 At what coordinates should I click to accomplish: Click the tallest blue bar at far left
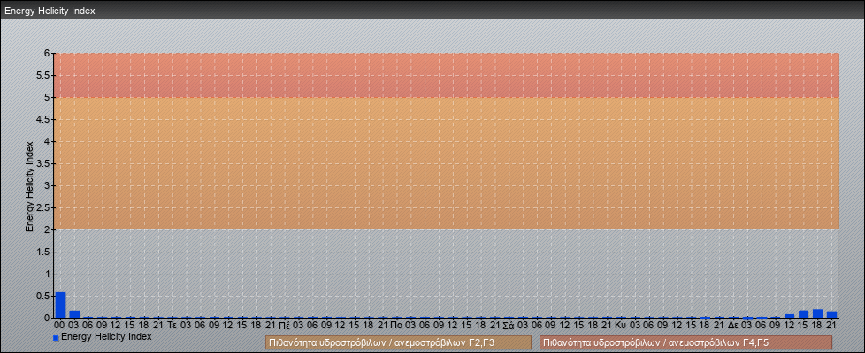point(61,305)
